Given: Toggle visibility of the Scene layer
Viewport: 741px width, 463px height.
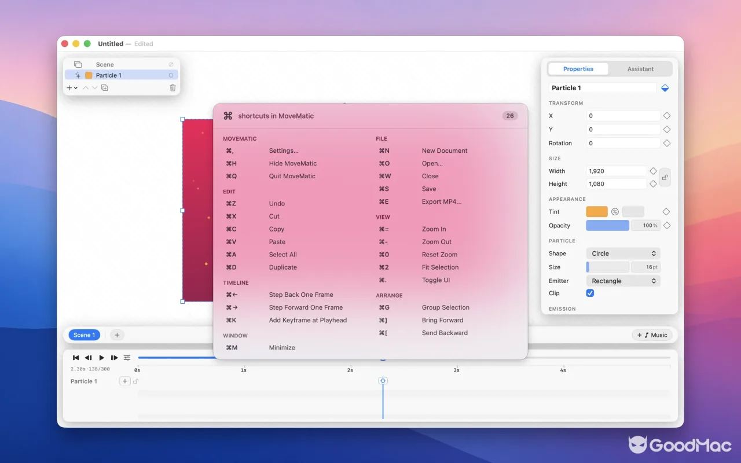Looking at the screenshot, I should (x=171, y=64).
